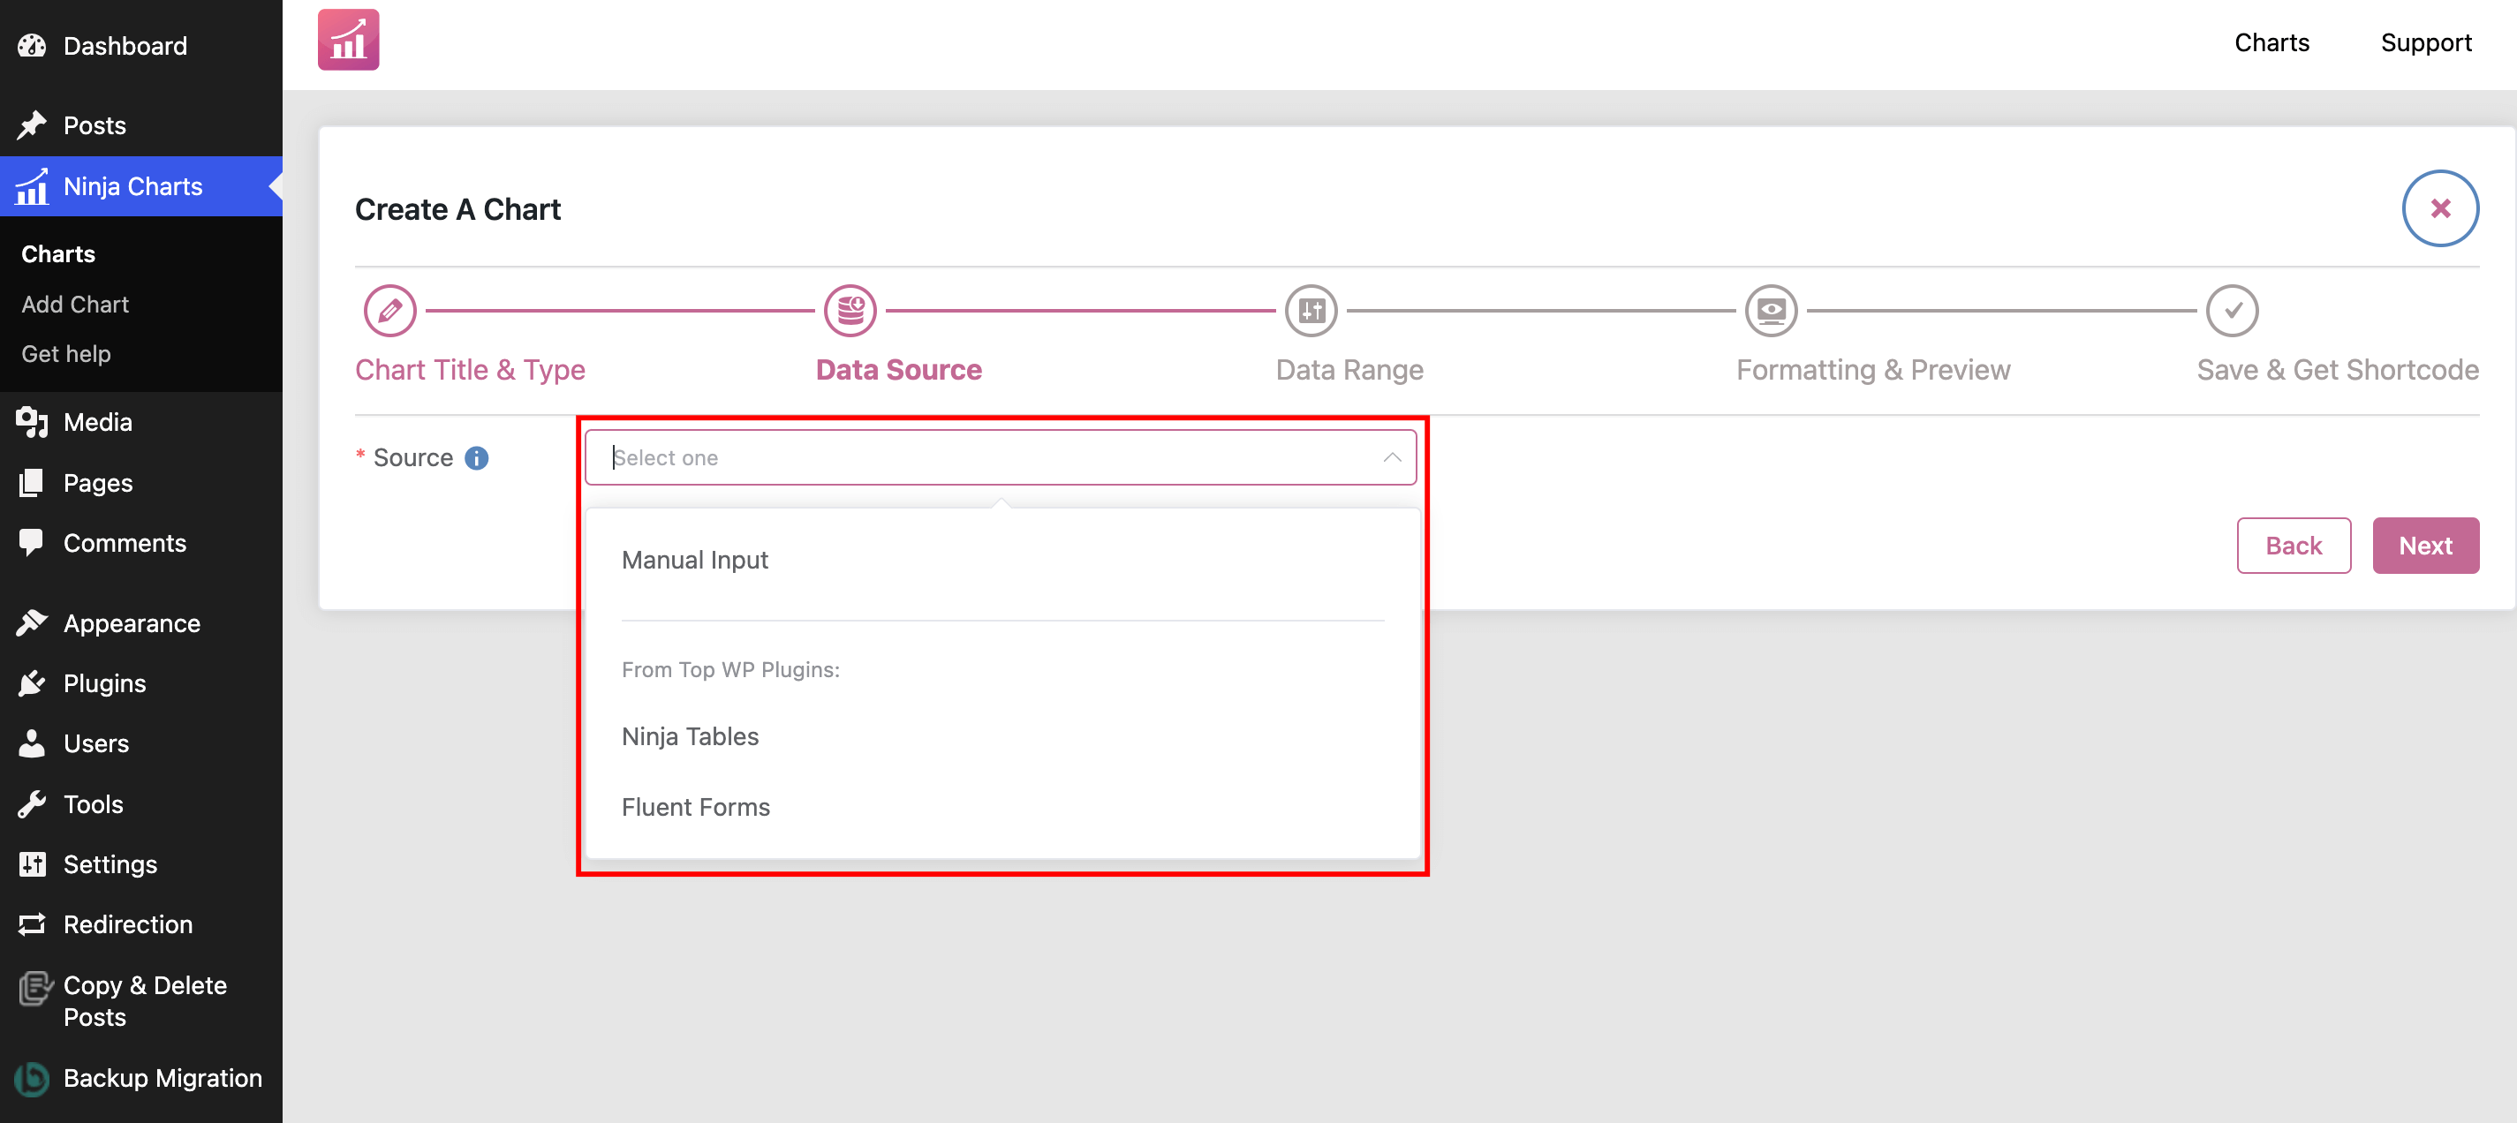Open Tools menu label
This screenshot has width=2517, height=1123.
tap(93, 803)
